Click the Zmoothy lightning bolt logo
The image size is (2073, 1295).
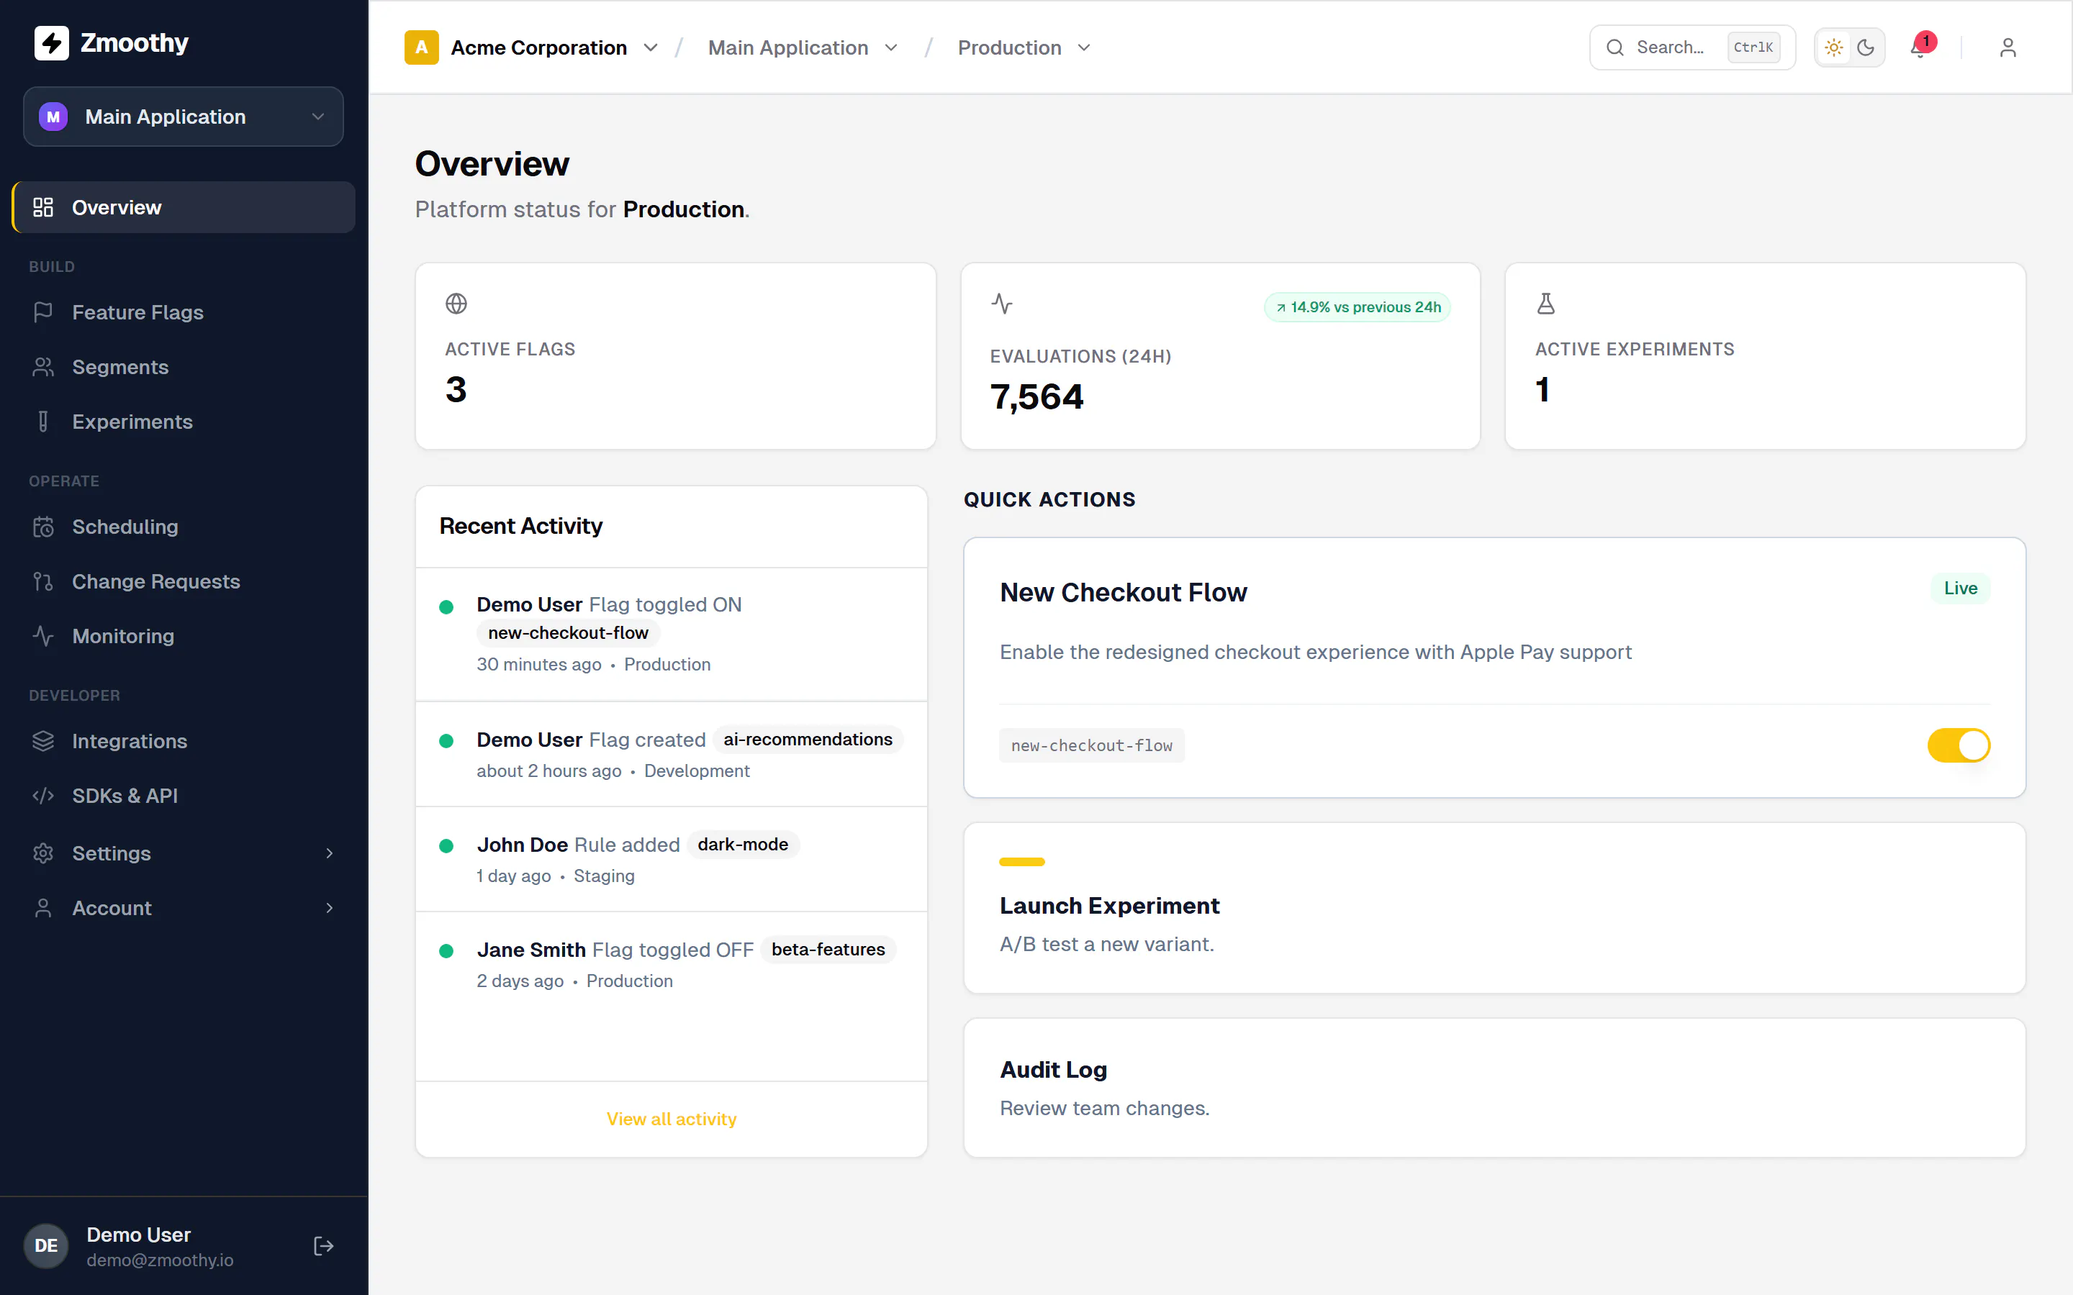(50, 43)
